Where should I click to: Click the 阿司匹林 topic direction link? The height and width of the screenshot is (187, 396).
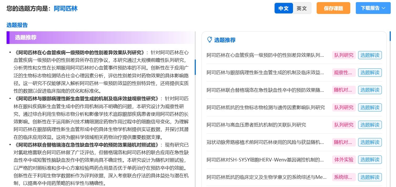point(66,8)
